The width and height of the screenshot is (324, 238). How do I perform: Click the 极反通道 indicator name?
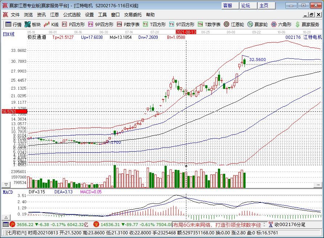point(37,37)
